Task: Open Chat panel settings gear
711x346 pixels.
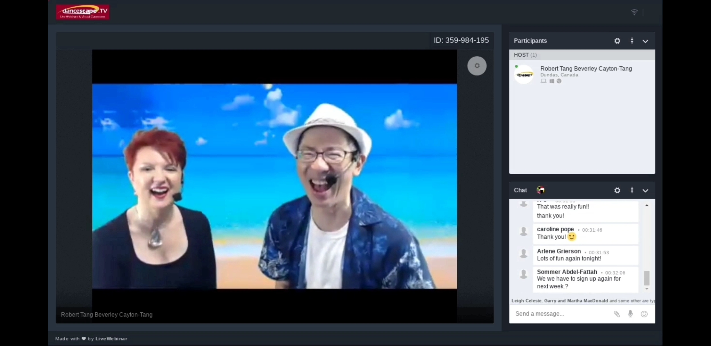Action: 617,190
